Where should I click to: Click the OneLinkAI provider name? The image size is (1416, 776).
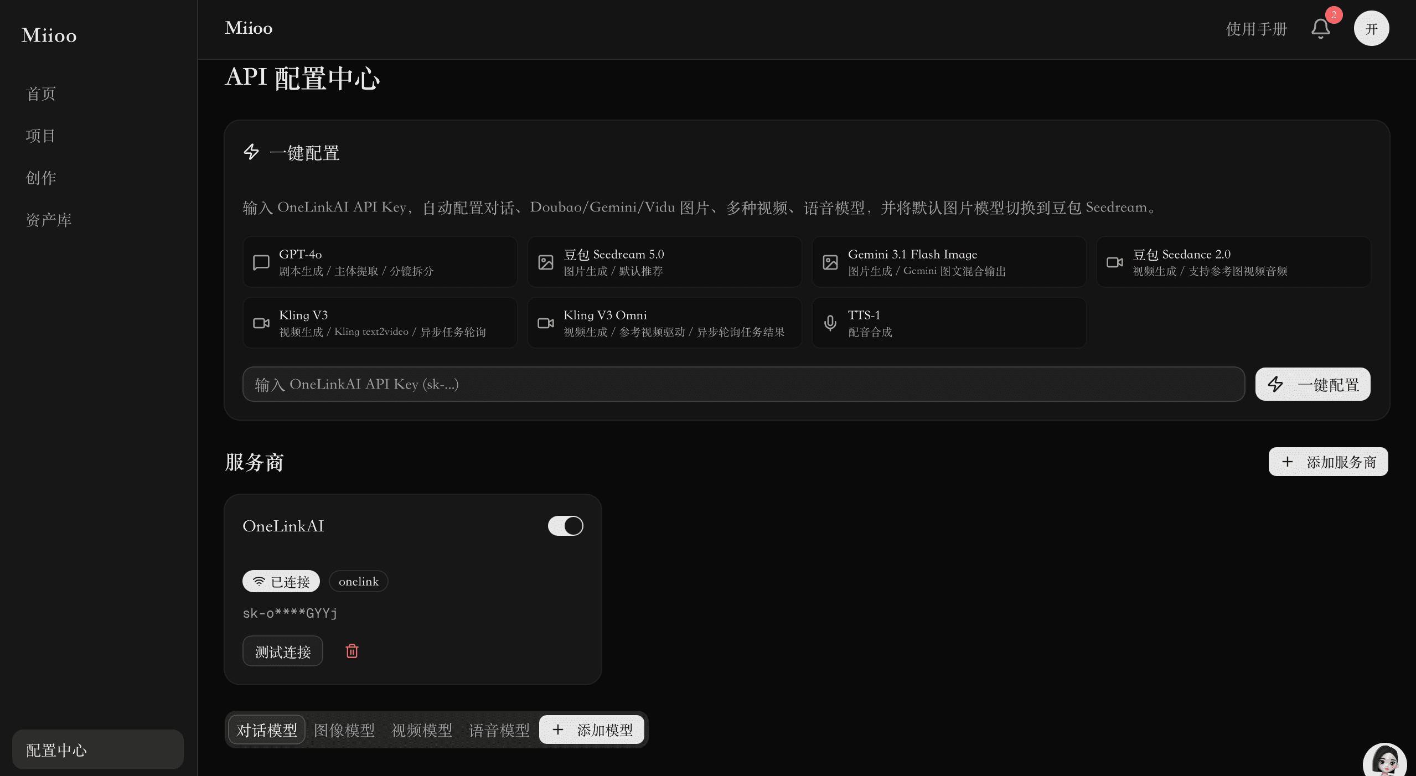[x=283, y=526]
